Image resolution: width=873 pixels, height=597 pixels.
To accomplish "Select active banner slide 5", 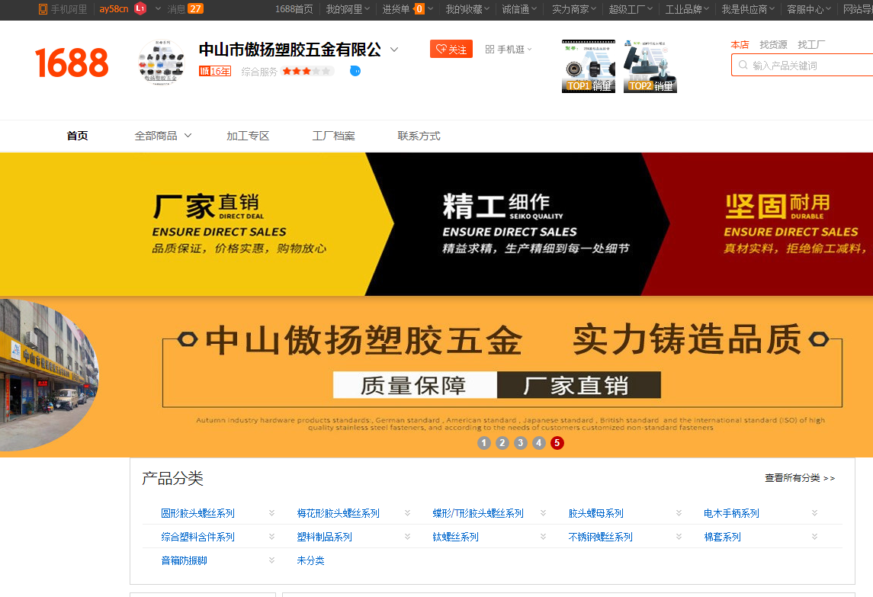I will pyautogui.click(x=557, y=443).
